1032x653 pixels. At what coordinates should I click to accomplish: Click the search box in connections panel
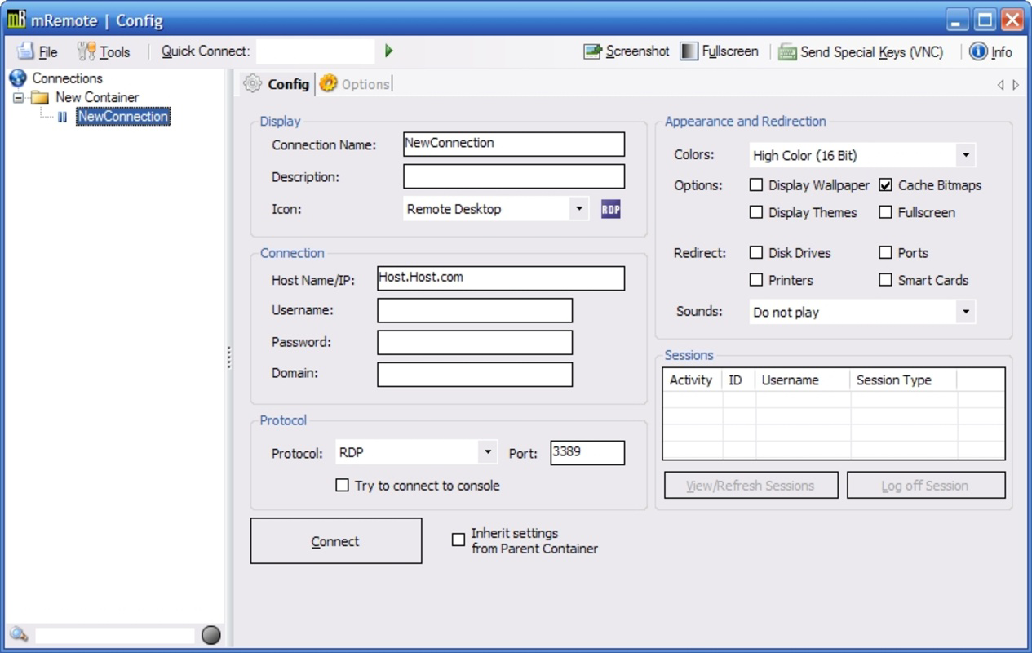115,634
